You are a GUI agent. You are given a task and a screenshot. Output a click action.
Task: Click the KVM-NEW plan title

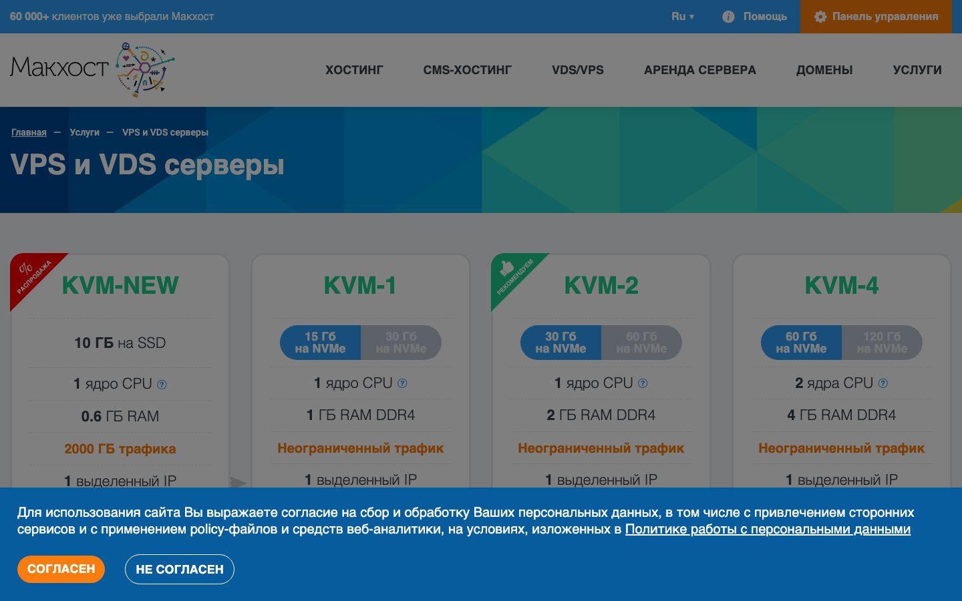click(x=120, y=286)
